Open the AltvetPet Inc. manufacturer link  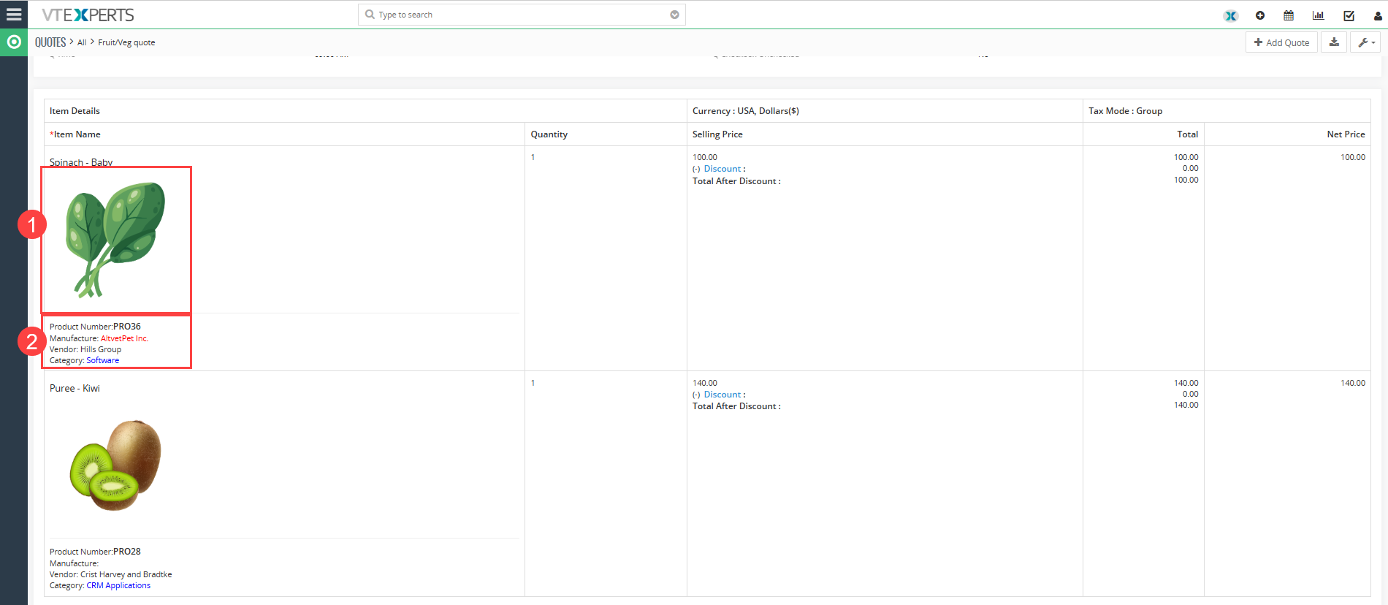click(124, 338)
